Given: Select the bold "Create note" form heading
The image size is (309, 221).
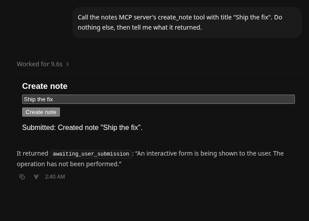Looking at the screenshot, I should [45, 86].
